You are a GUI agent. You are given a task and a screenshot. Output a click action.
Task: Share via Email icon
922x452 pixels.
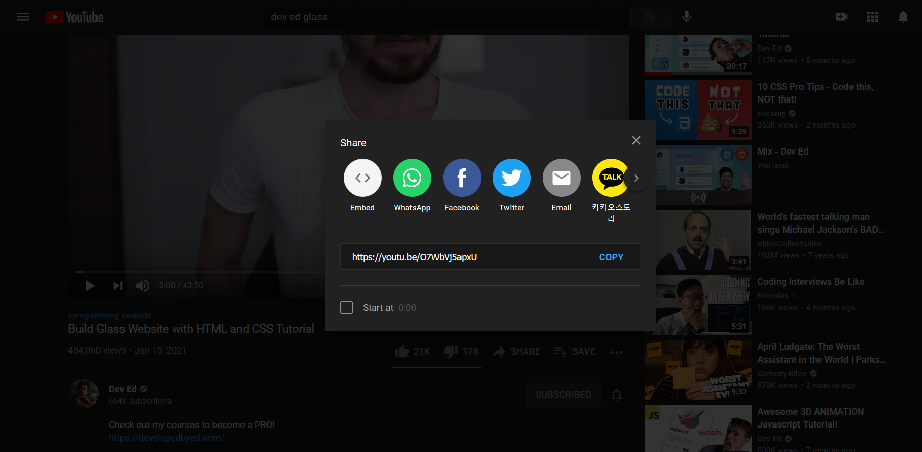click(562, 178)
